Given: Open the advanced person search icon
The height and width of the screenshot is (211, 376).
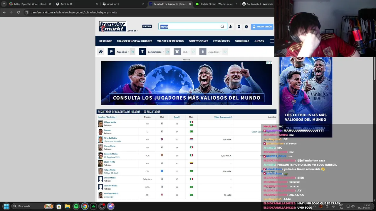Looking at the screenshot, I should coord(231,27).
